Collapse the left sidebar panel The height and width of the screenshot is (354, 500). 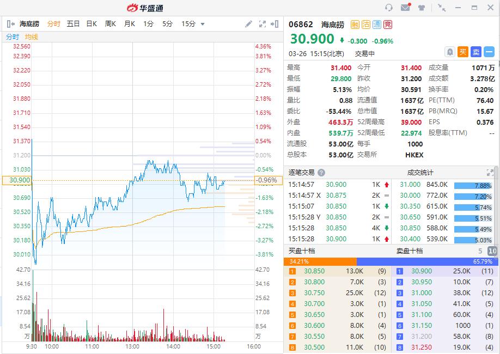pyautogui.click(x=10, y=24)
